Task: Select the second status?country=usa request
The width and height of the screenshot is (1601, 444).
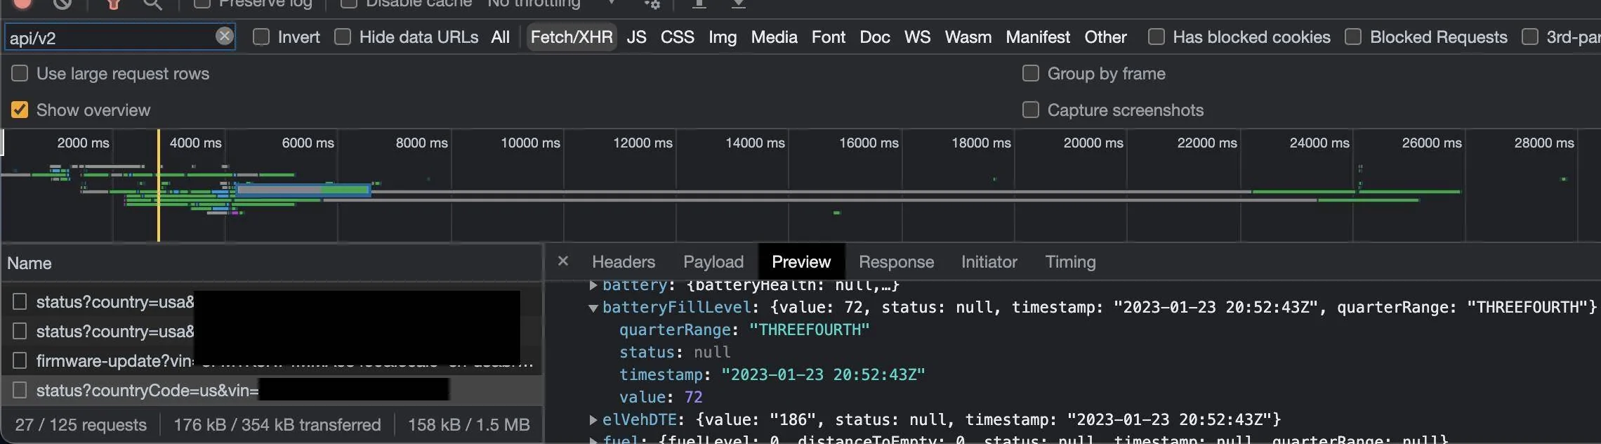Action: point(272,332)
